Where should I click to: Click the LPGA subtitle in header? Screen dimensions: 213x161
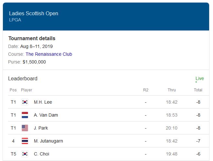tap(15, 20)
